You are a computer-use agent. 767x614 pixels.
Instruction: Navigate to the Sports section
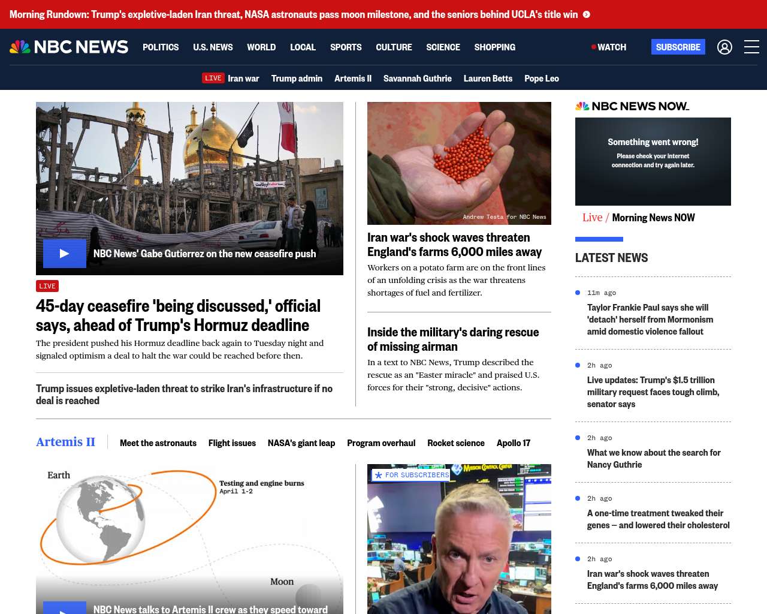[x=346, y=47]
